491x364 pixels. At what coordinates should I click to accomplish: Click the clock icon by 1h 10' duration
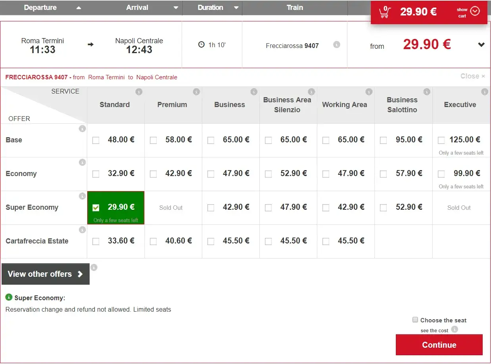click(x=201, y=44)
